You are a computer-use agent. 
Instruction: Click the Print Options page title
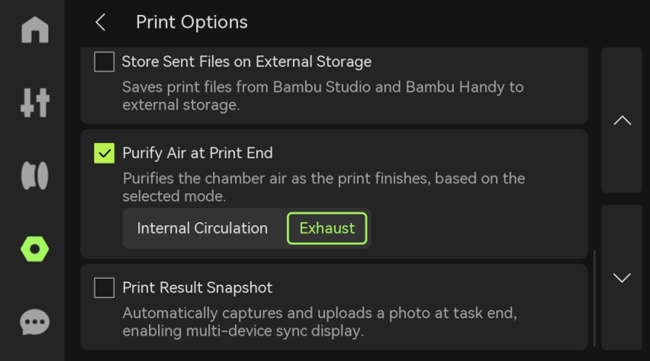click(x=192, y=22)
